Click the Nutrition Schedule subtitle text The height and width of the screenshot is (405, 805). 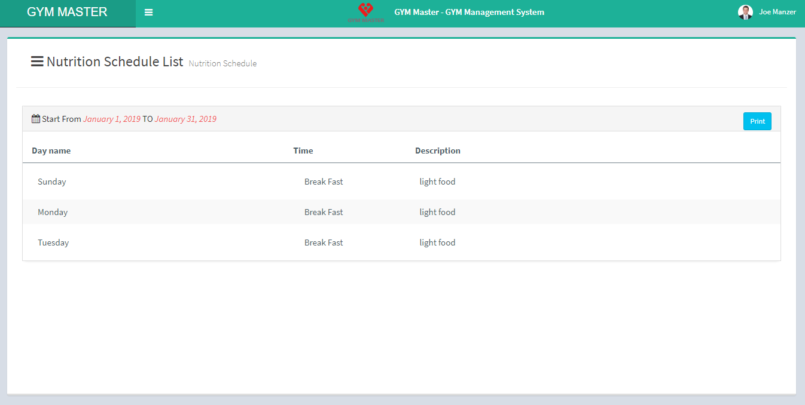coord(222,63)
